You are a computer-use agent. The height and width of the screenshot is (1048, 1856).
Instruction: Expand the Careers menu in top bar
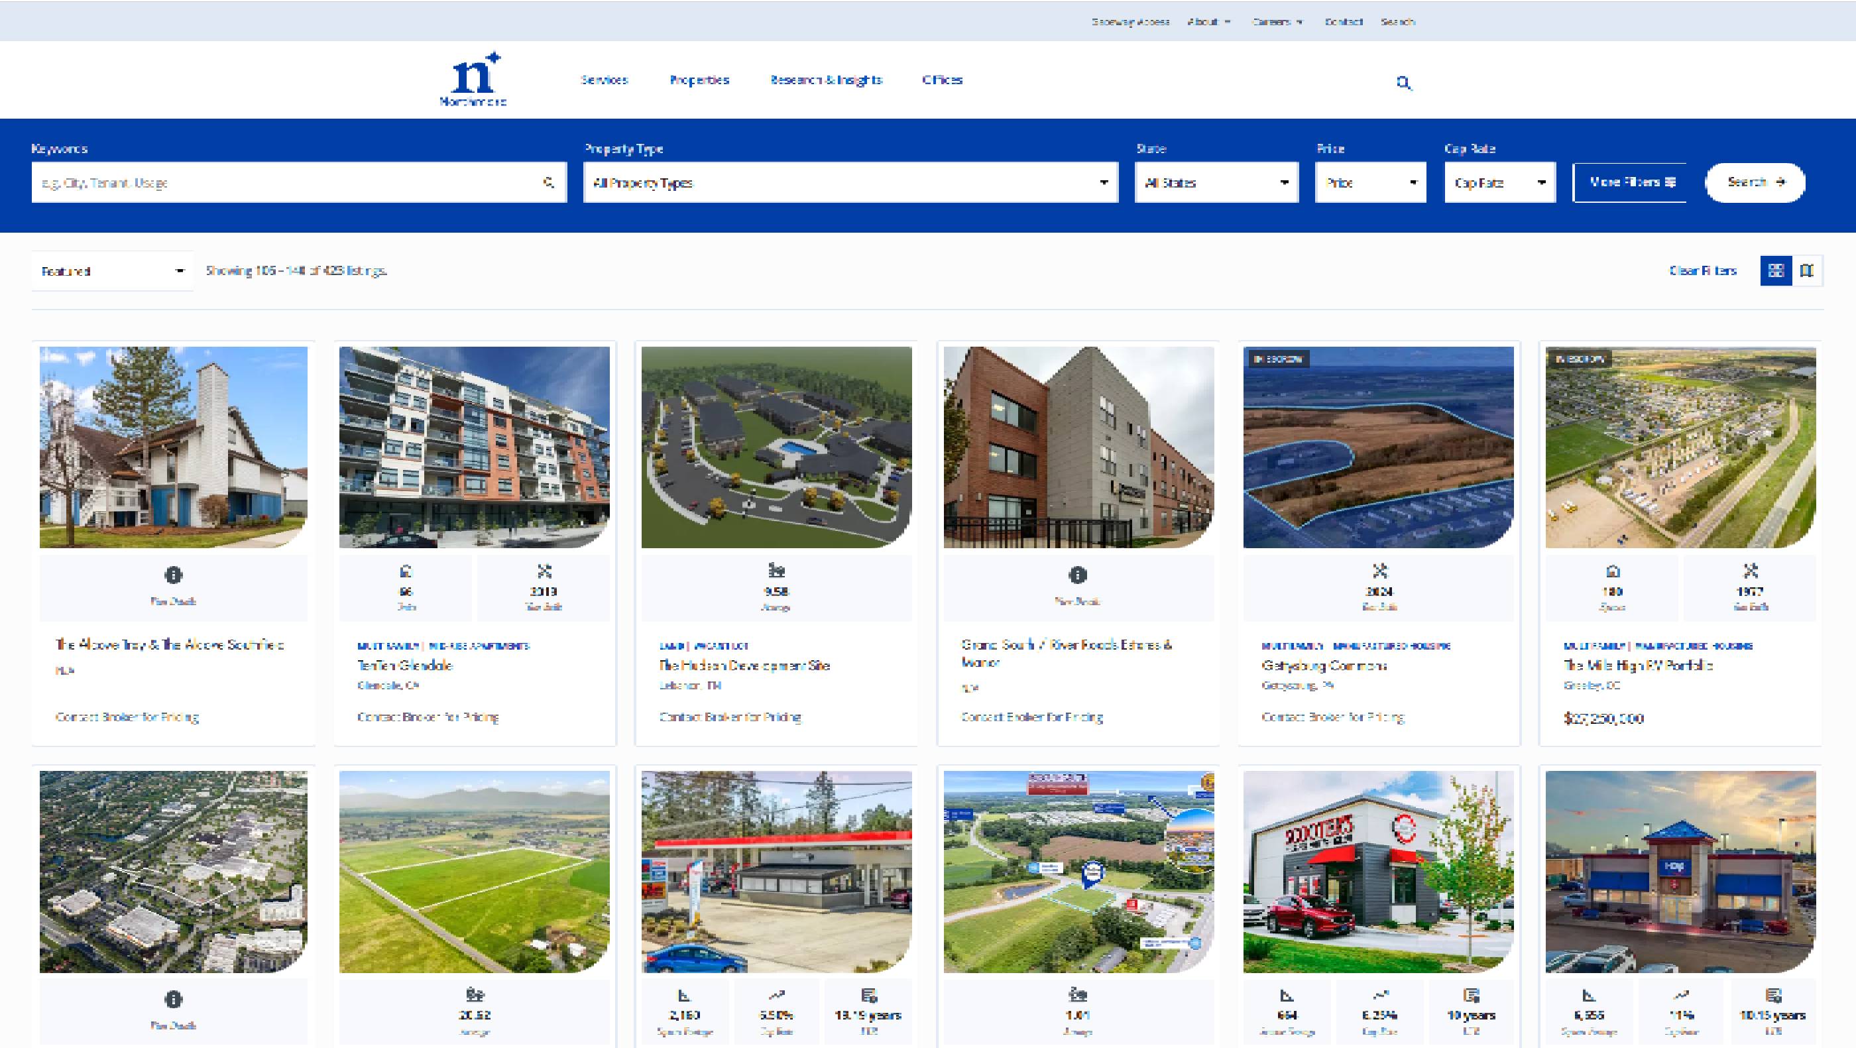1277,22
